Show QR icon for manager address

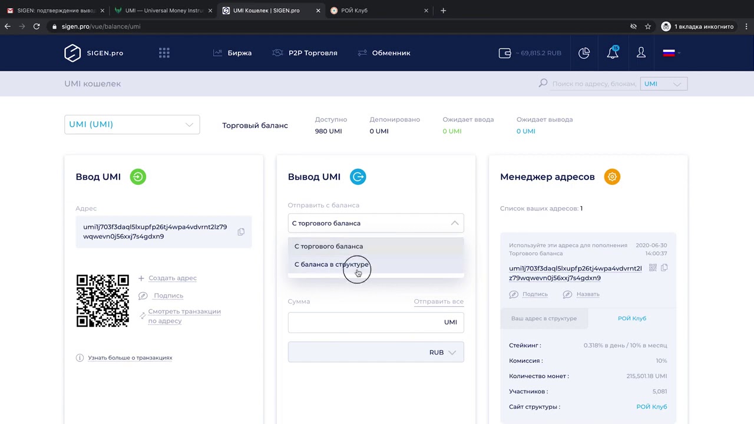click(x=653, y=268)
